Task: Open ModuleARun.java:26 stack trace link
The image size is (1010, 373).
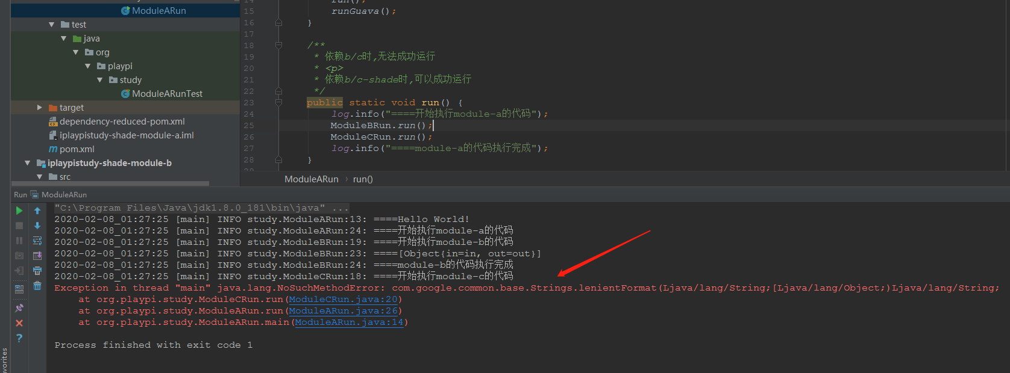Action: coord(343,310)
